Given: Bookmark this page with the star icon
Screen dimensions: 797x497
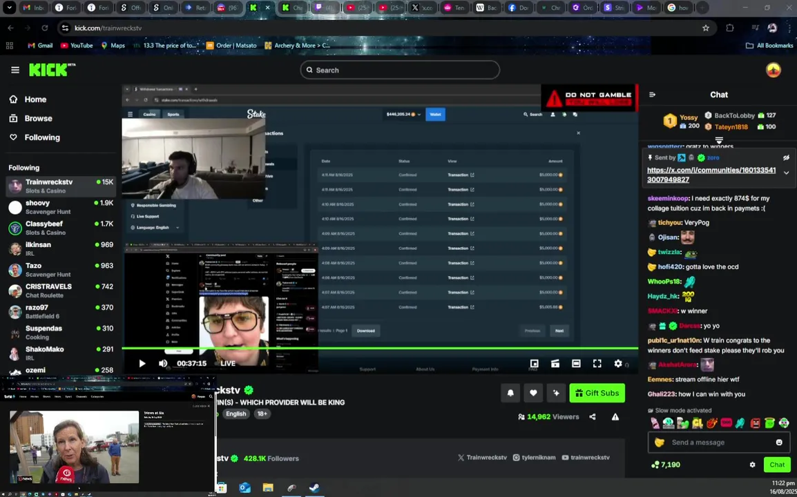Looking at the screenshot, I should click(706, 28).
